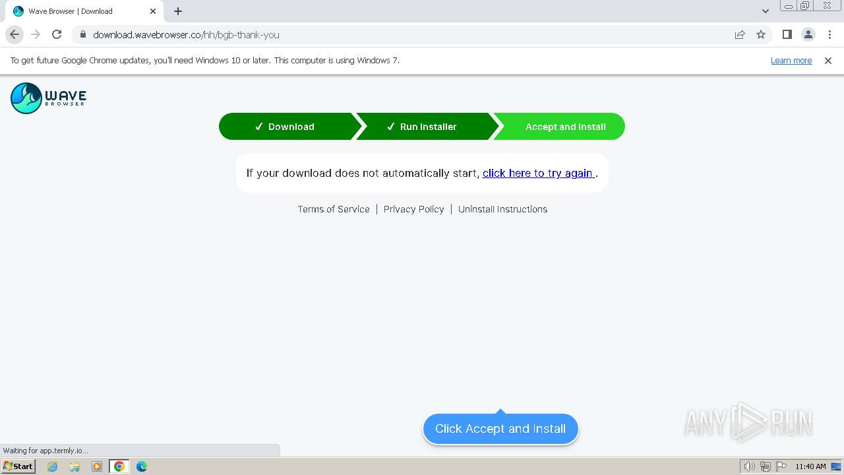This screenshot has height=475, width=844.
Task: Open Terms of Service link
Action: [334, 209]
